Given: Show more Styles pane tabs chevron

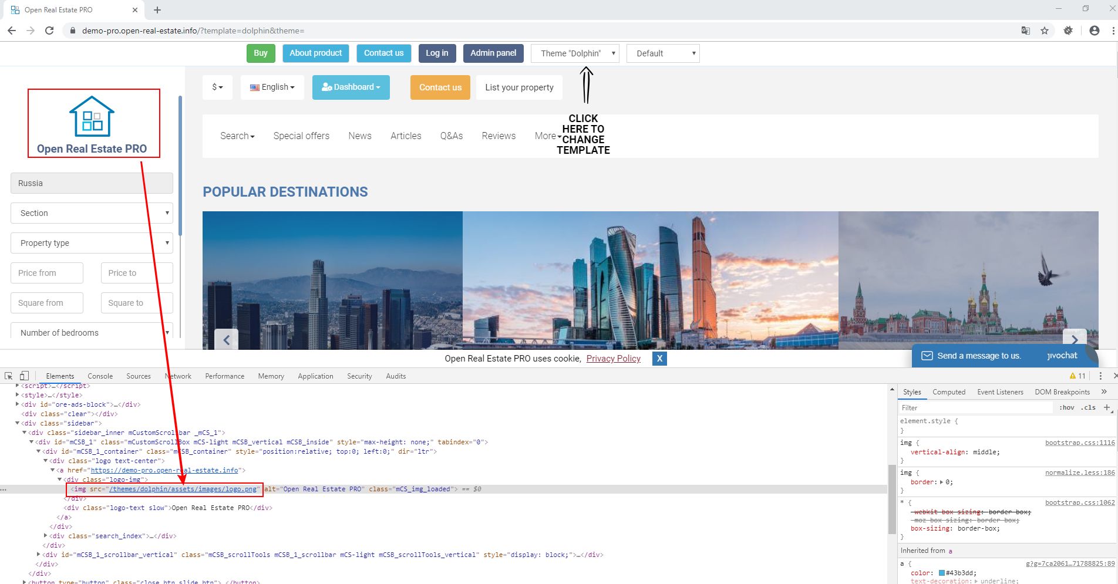Looking at the screenshot, I should 1104,391.
